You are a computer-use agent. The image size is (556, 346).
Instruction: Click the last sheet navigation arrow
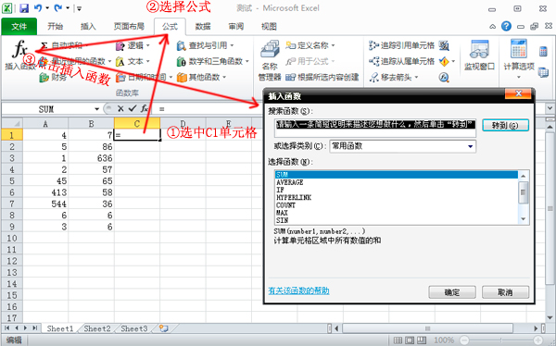(x=34, y=327)
